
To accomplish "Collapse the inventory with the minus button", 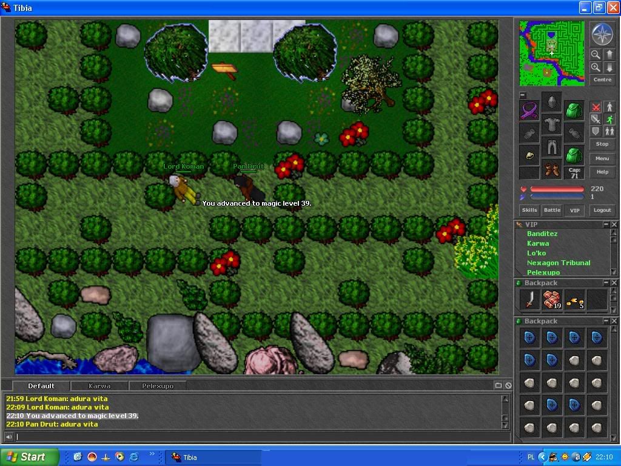I will click(523, 95).
